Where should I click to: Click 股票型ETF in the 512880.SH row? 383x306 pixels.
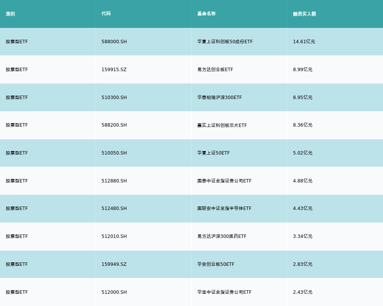tap(17, 181)
